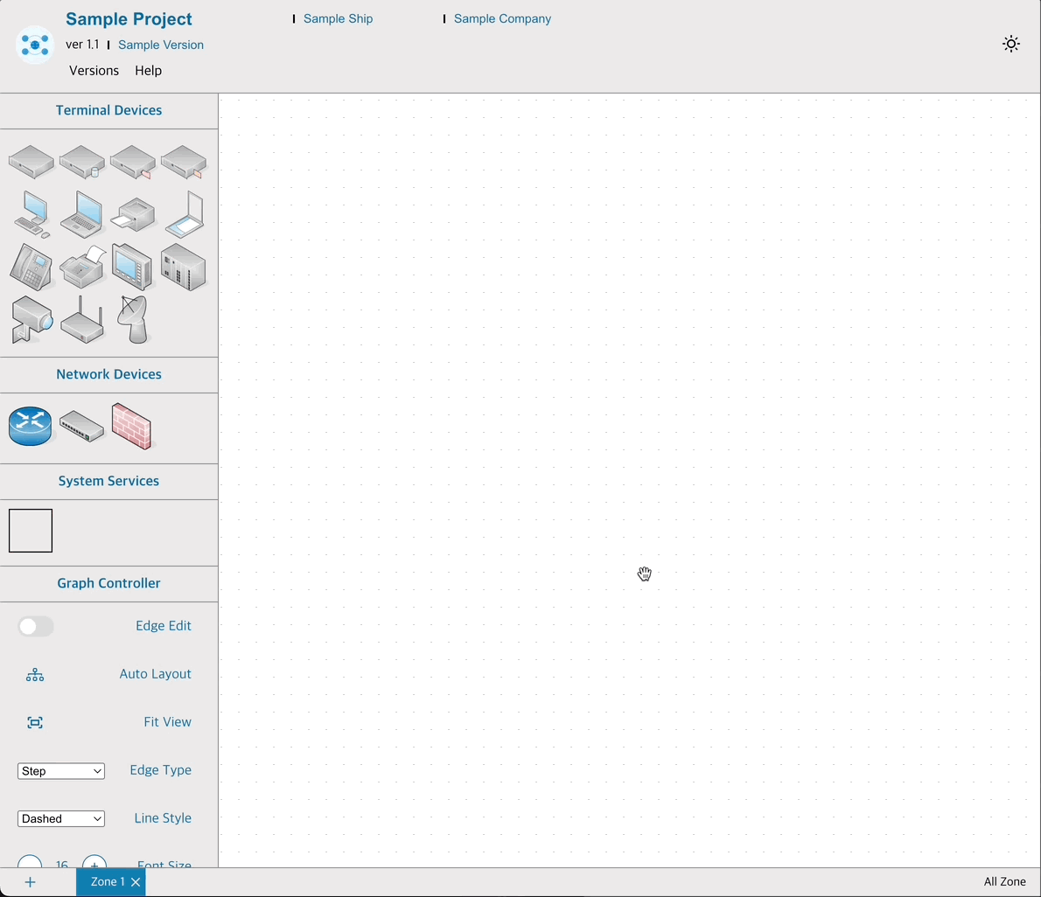The width and height of the screenshot is (1041, 897).
Task: Pick the firewall brick wall icon
Action: 131,427
